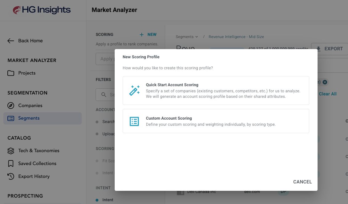This screenshot has height=204, width=348.
Task: Click the Dell Canada Inc building icon
Action: [x=180, y=192]
